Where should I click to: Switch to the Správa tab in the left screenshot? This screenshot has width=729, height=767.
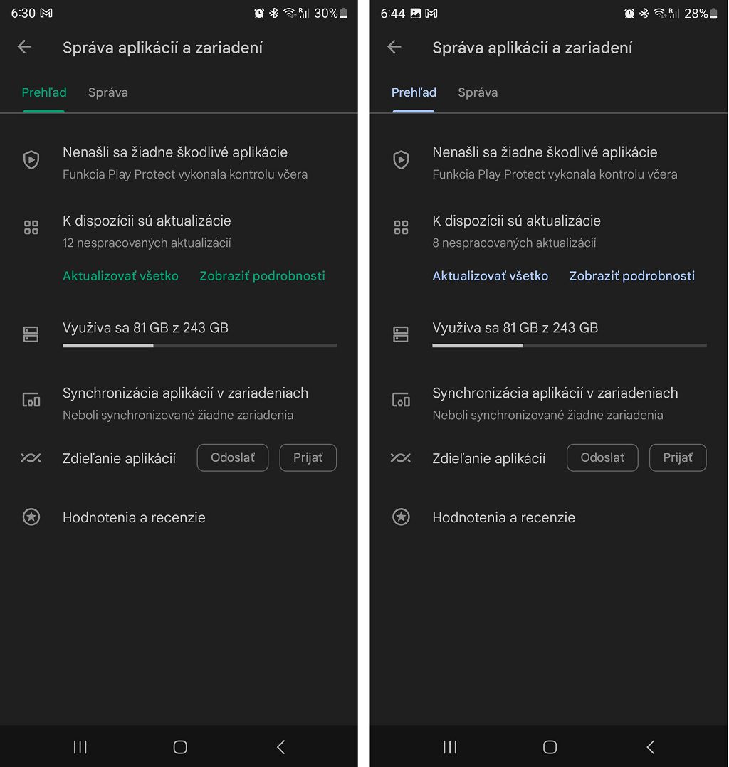tap(108, 92)
